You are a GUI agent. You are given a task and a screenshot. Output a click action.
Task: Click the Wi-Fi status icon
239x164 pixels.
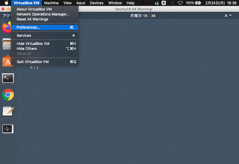pos(180,3)
